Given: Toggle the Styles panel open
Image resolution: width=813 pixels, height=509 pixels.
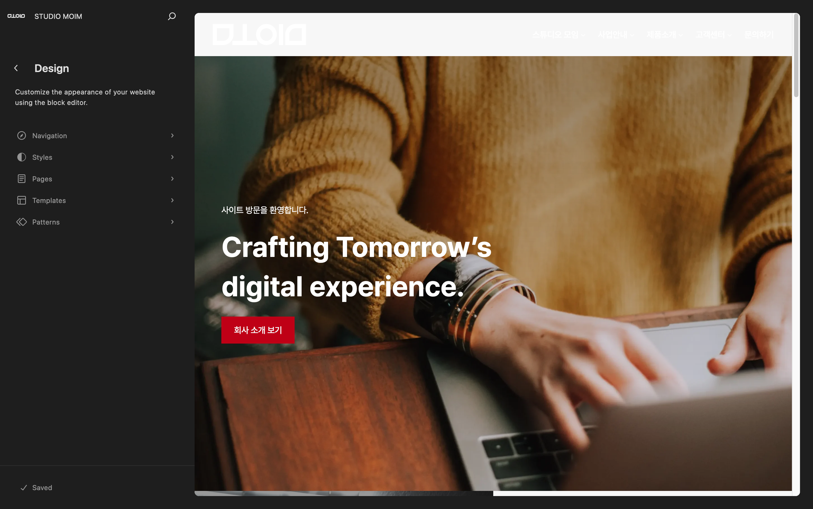Looking at the screenshot, I should coord(96,157).
